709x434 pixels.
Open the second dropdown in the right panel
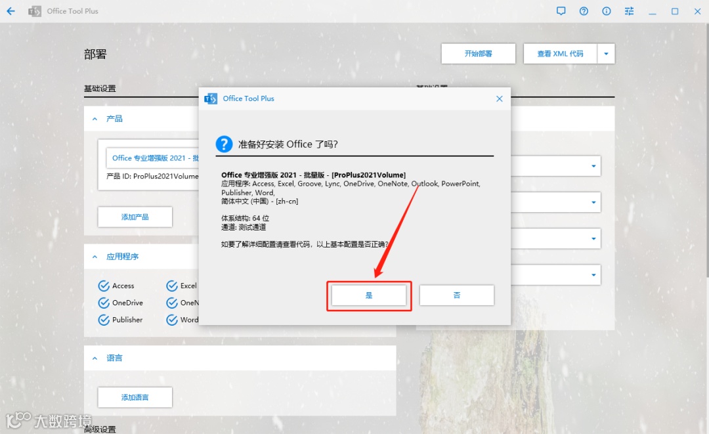(593, 202)
